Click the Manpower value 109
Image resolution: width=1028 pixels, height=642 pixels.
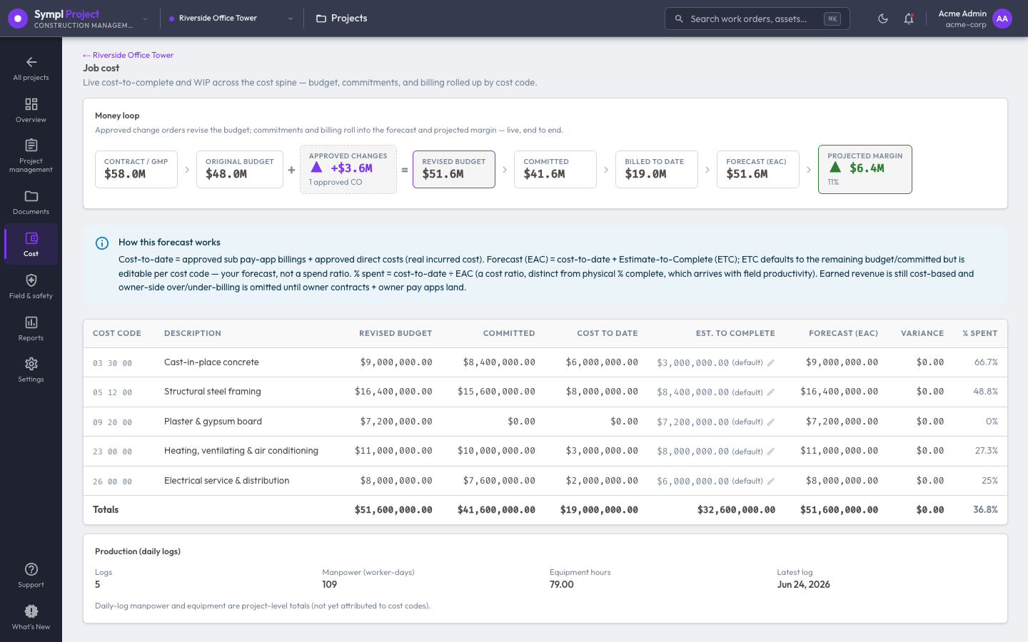tap(329, 584)
